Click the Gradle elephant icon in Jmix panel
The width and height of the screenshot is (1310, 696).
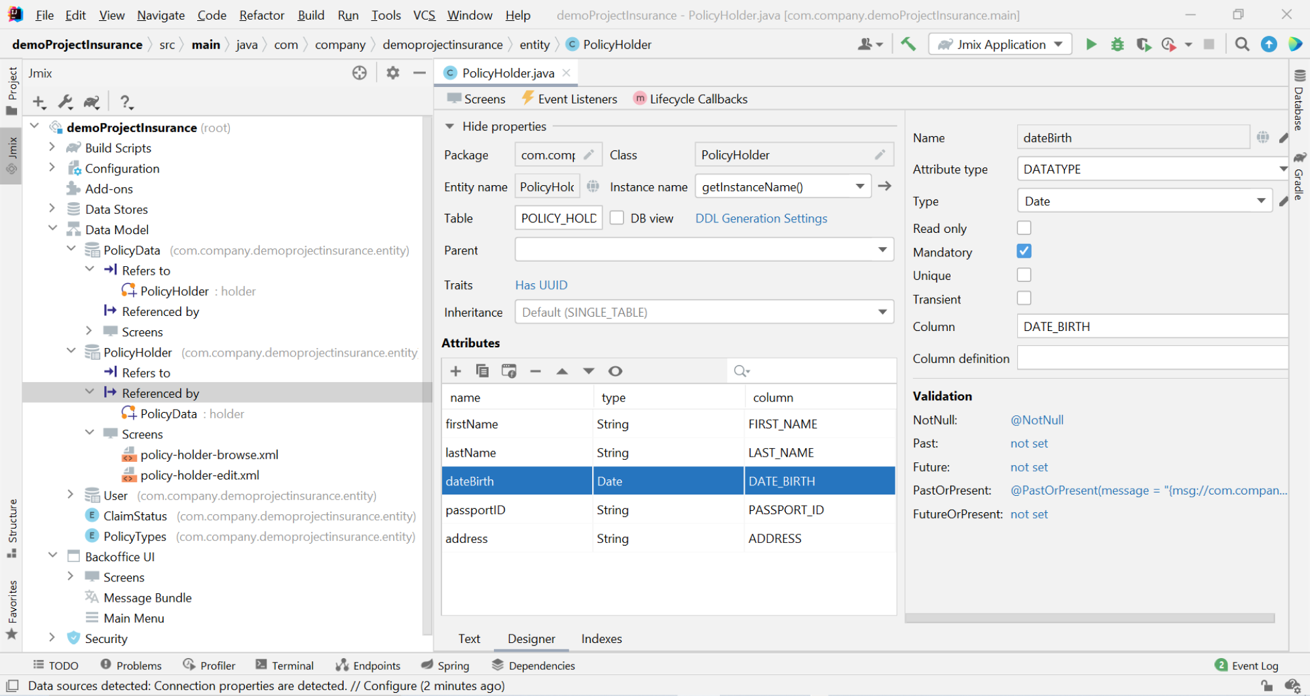[92, 102]
